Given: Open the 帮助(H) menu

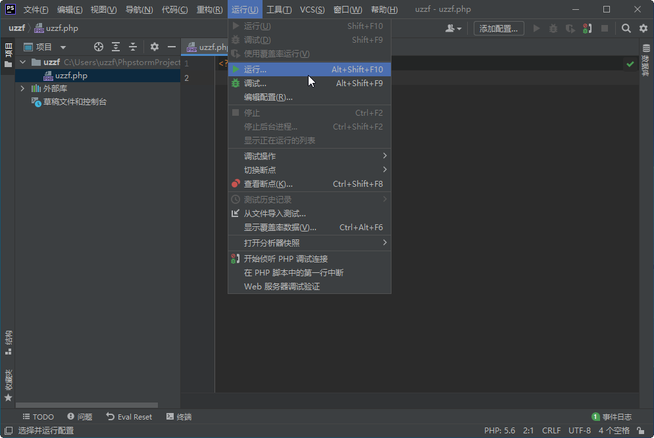Looking at the screenshot, I should pyautogui.click(x=384, y=9).
